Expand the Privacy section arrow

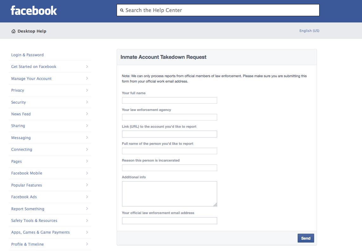(x=87, y=90)
